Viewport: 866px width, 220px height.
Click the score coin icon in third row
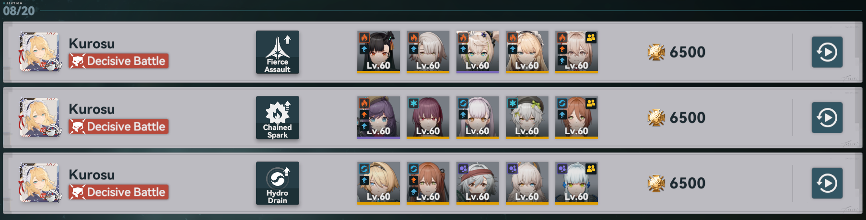coord(656,184)
